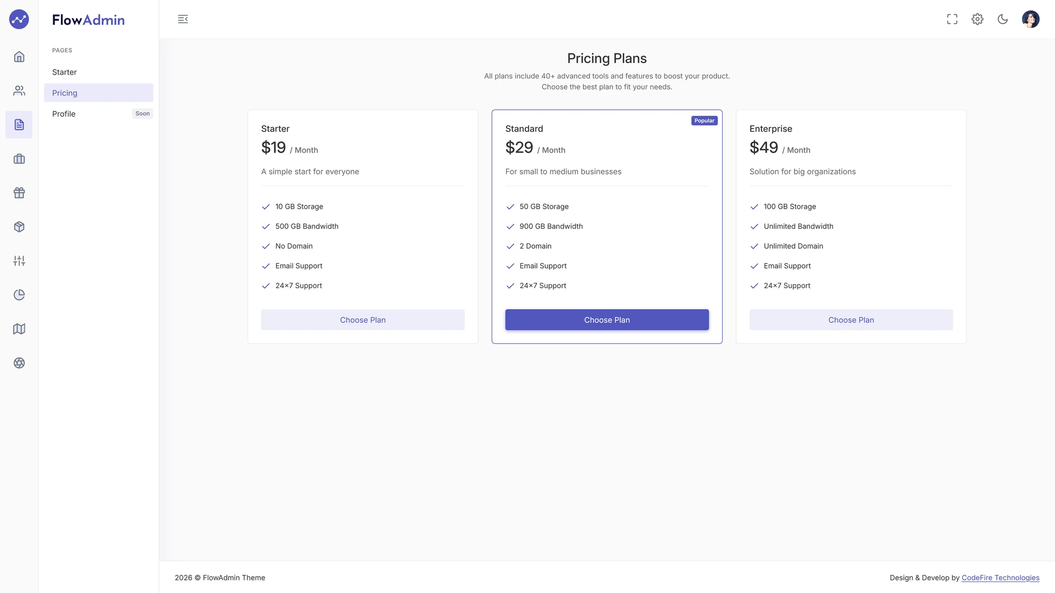Click the checkmark next to 500 GB Bandwidth

point(266,227)
